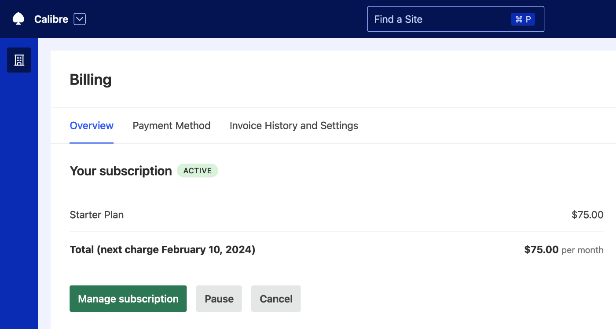616x329 pixels.
Task: Open Invoice History and Settings
Action: [x=293, y=126]
